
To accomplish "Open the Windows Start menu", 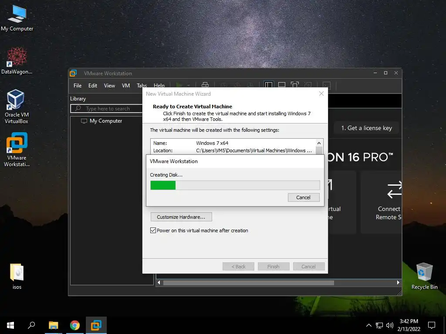I will pos(10,325).
